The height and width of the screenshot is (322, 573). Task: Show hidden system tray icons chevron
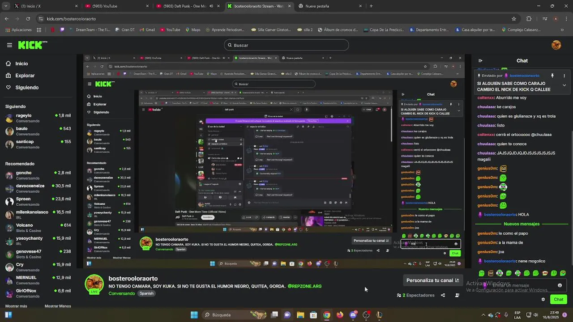[x=483, y=315]
